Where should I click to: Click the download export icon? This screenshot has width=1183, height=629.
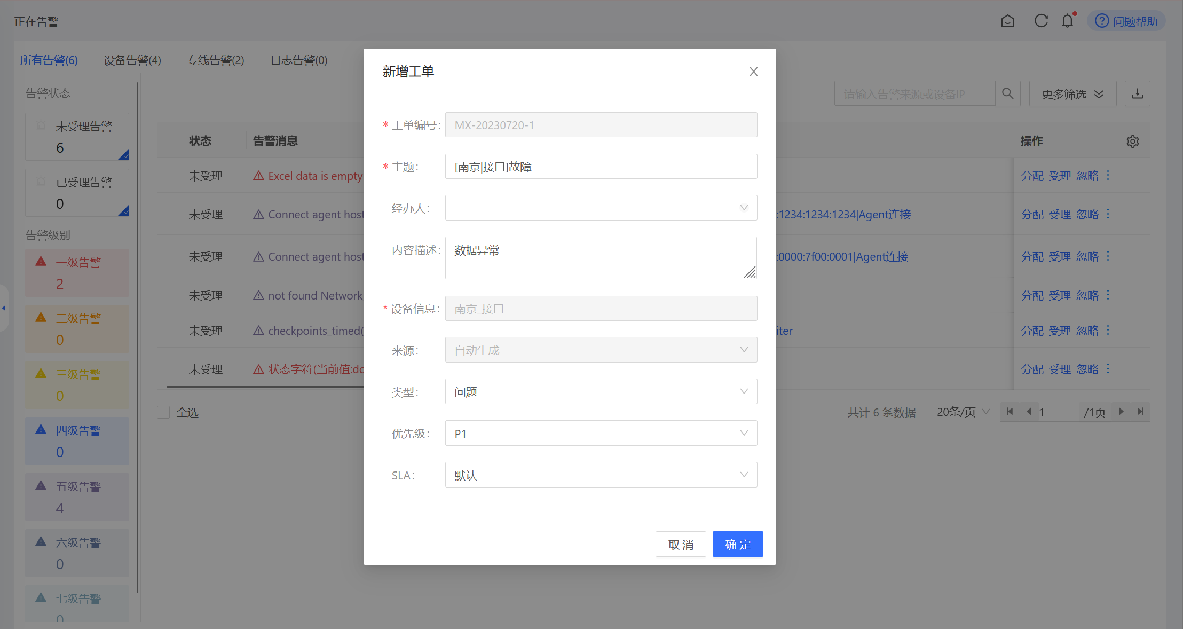click(x=1137, y=93)
